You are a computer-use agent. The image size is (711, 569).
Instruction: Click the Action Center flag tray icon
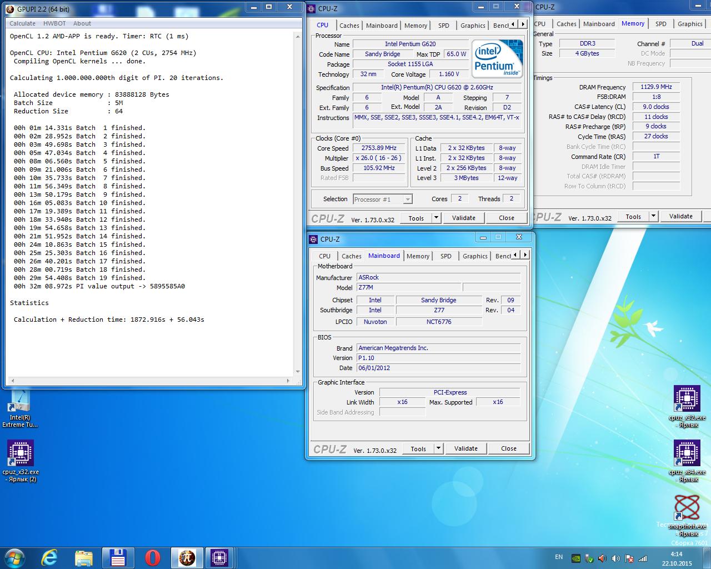pos(629,558)
